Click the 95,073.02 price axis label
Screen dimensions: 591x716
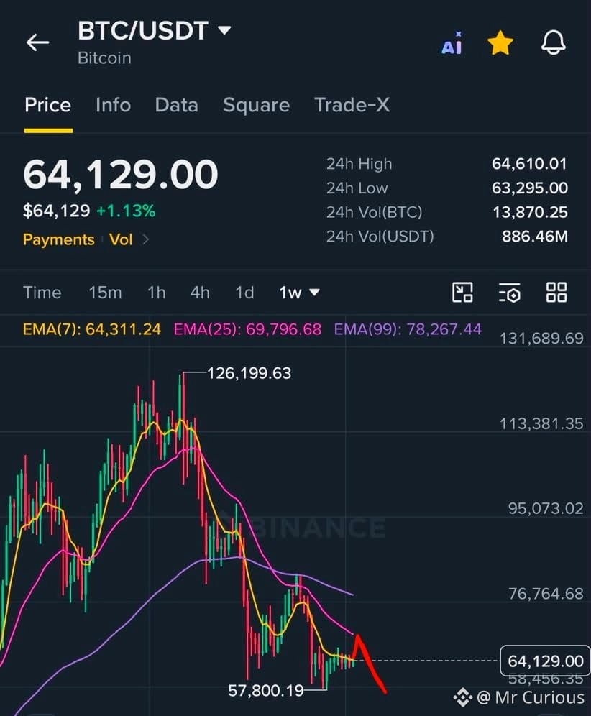click(546, 508)
